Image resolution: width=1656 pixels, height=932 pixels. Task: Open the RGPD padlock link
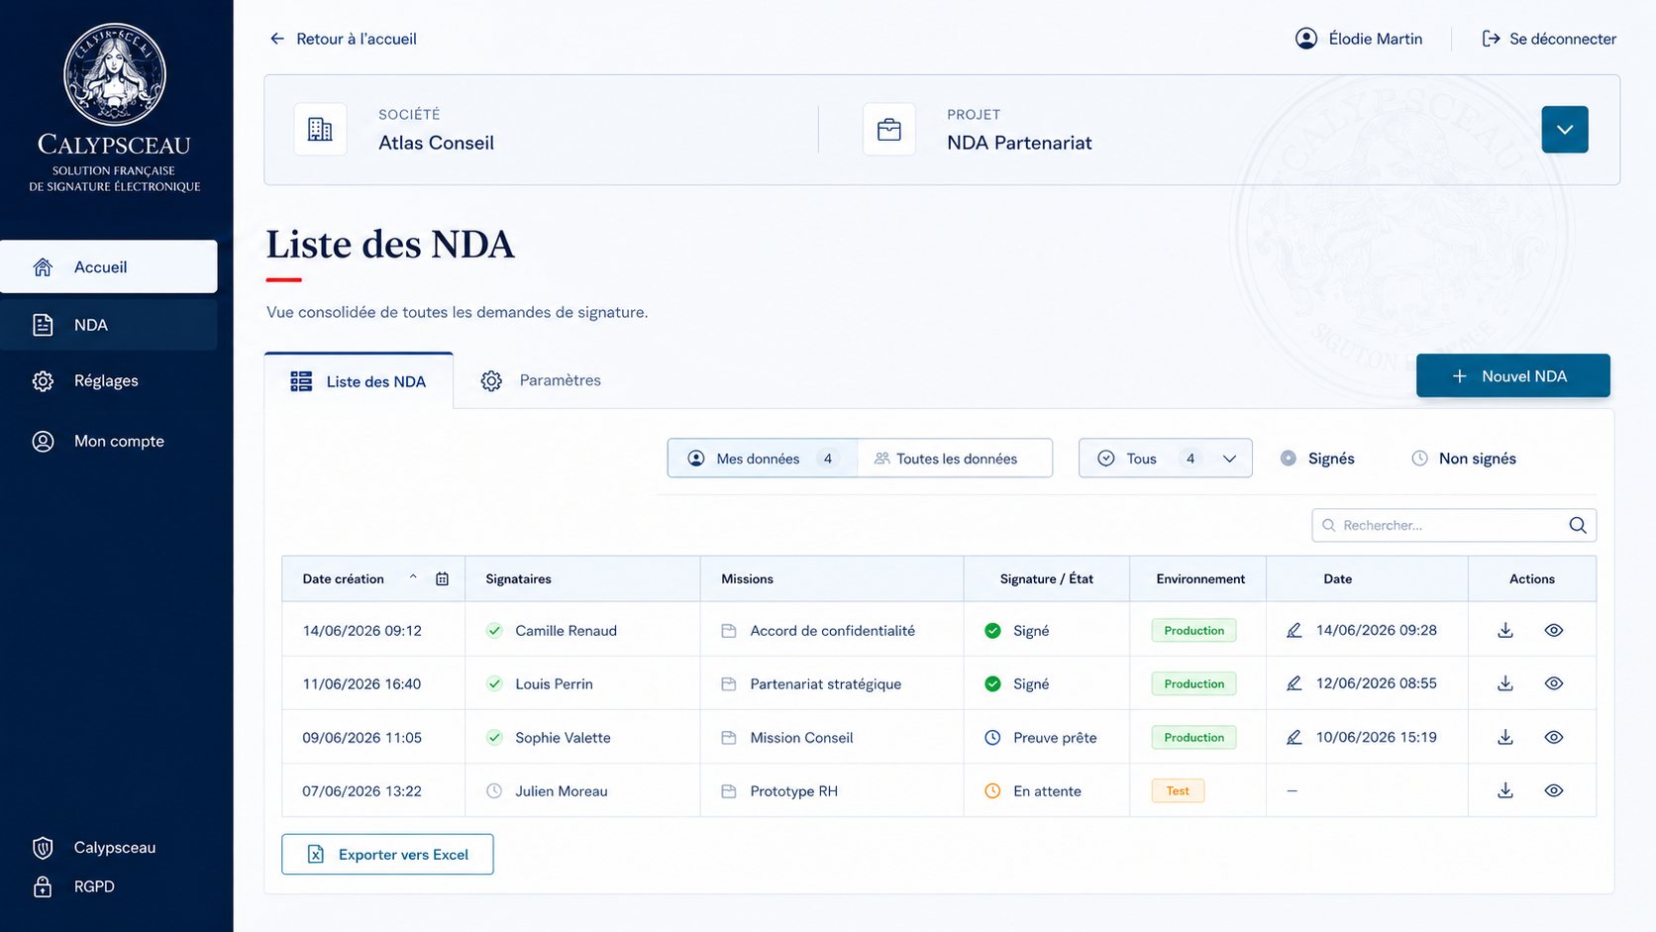pos(73,887)
